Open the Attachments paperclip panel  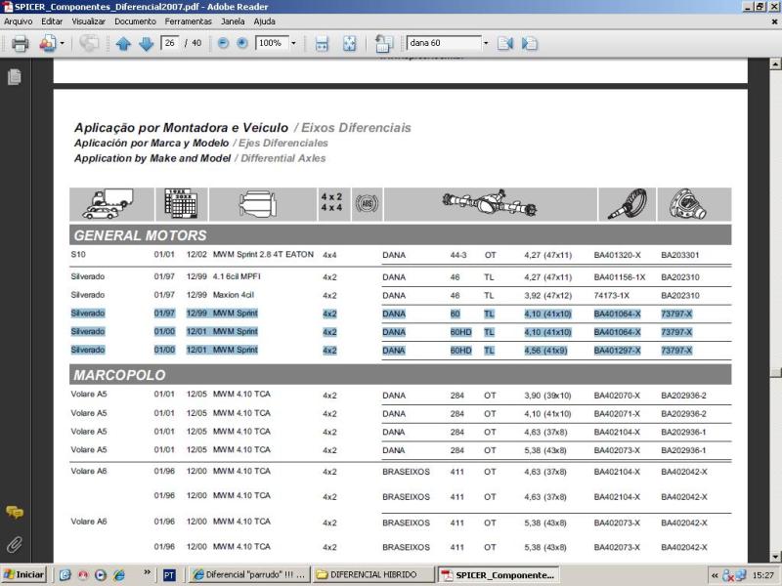(15, 544)
